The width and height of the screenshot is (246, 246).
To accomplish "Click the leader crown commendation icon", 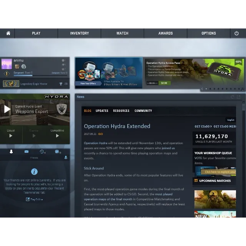I will pos(63,69).
